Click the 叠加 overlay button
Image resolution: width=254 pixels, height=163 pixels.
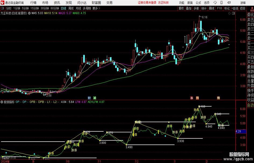[189, 8]
